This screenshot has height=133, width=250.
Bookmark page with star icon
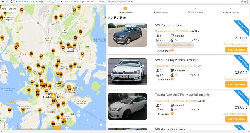(x=245, y=1)
